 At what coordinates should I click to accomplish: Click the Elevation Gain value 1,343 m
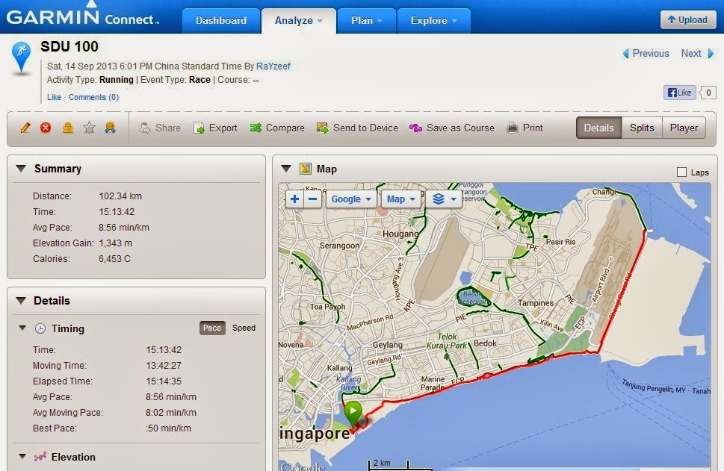(x=115, y=243)
